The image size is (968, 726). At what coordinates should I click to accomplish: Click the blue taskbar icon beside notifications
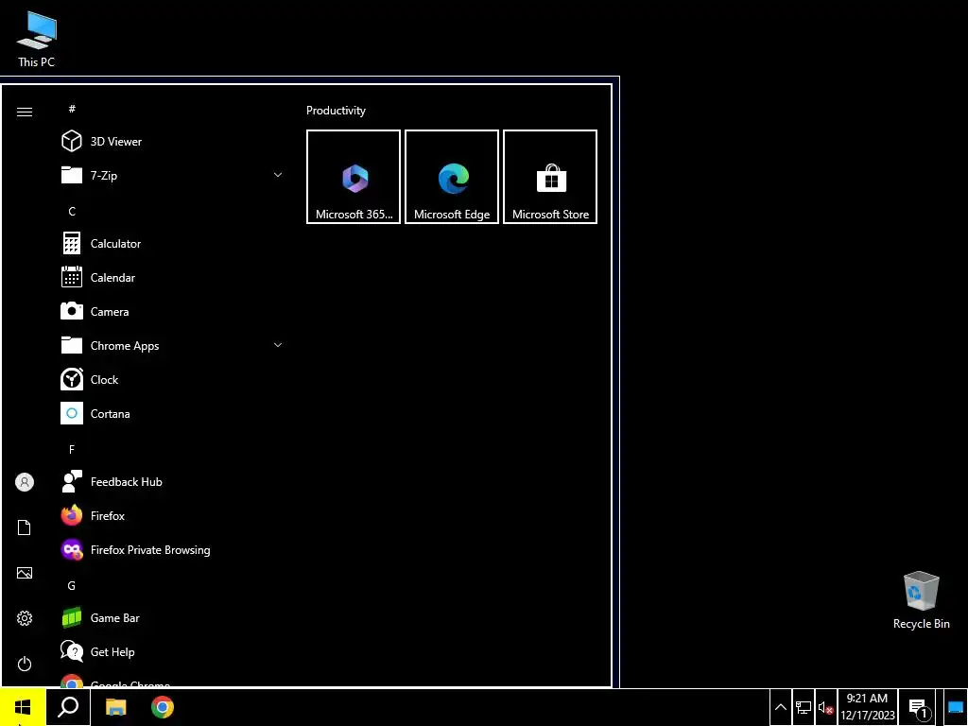pyautogui.click(x=955, y=707)
